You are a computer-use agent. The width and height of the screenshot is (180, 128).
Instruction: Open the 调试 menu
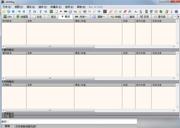(31, 7)
